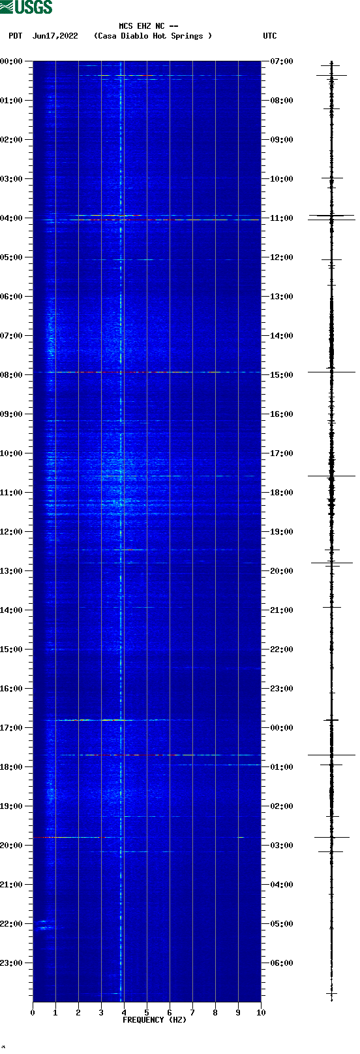Screen dimensions: 360x1054
Task: Click UTC time label '18:00'
Action: point(282,493)
